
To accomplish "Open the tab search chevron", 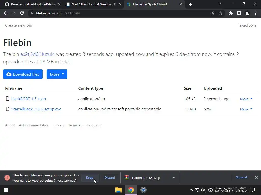I will coord(220,4).
